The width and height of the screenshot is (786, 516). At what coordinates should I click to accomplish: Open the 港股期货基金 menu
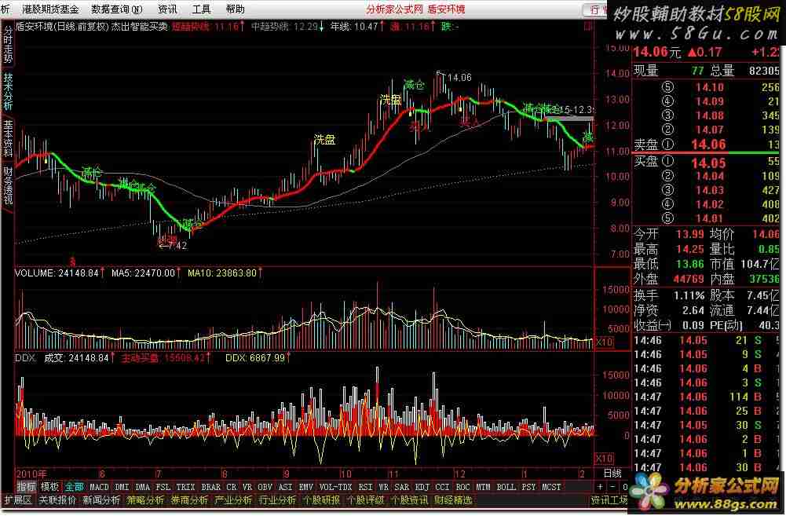click(x=50, y=9)
